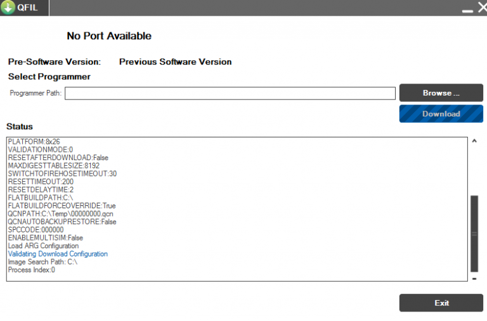487x321 pixels.
Task: Click the SPCCODE:000000 log entry
Action: pyautogui.click(x=36, y=230)
